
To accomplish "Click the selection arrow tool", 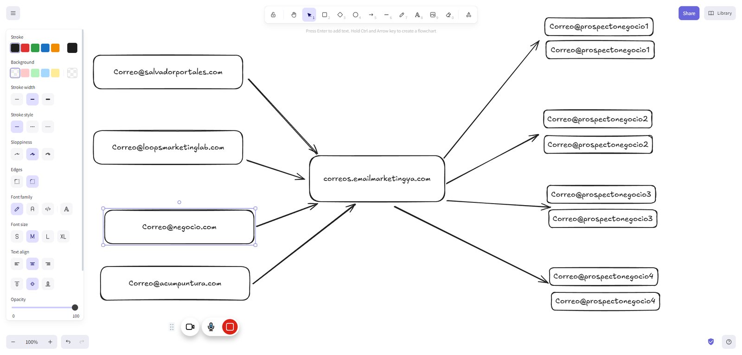I will [x=309, y=15].
